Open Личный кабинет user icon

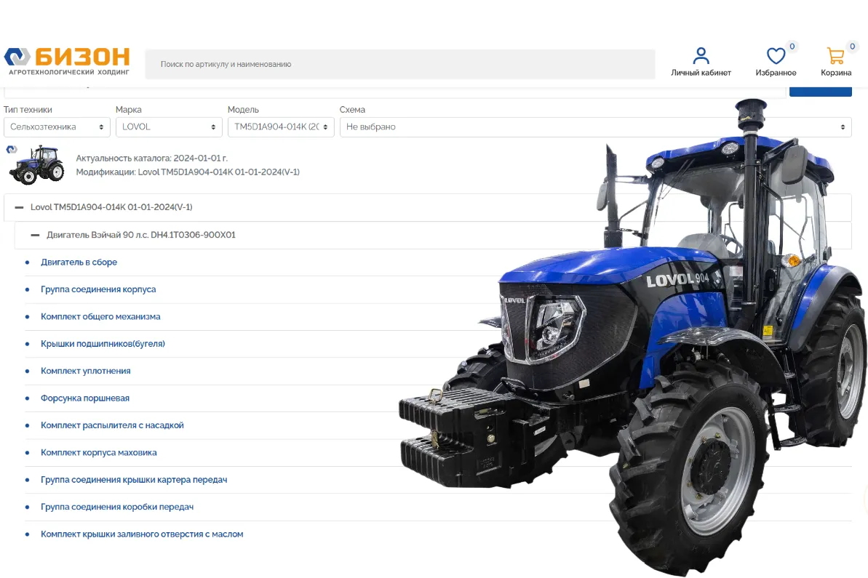click(701, 56)
